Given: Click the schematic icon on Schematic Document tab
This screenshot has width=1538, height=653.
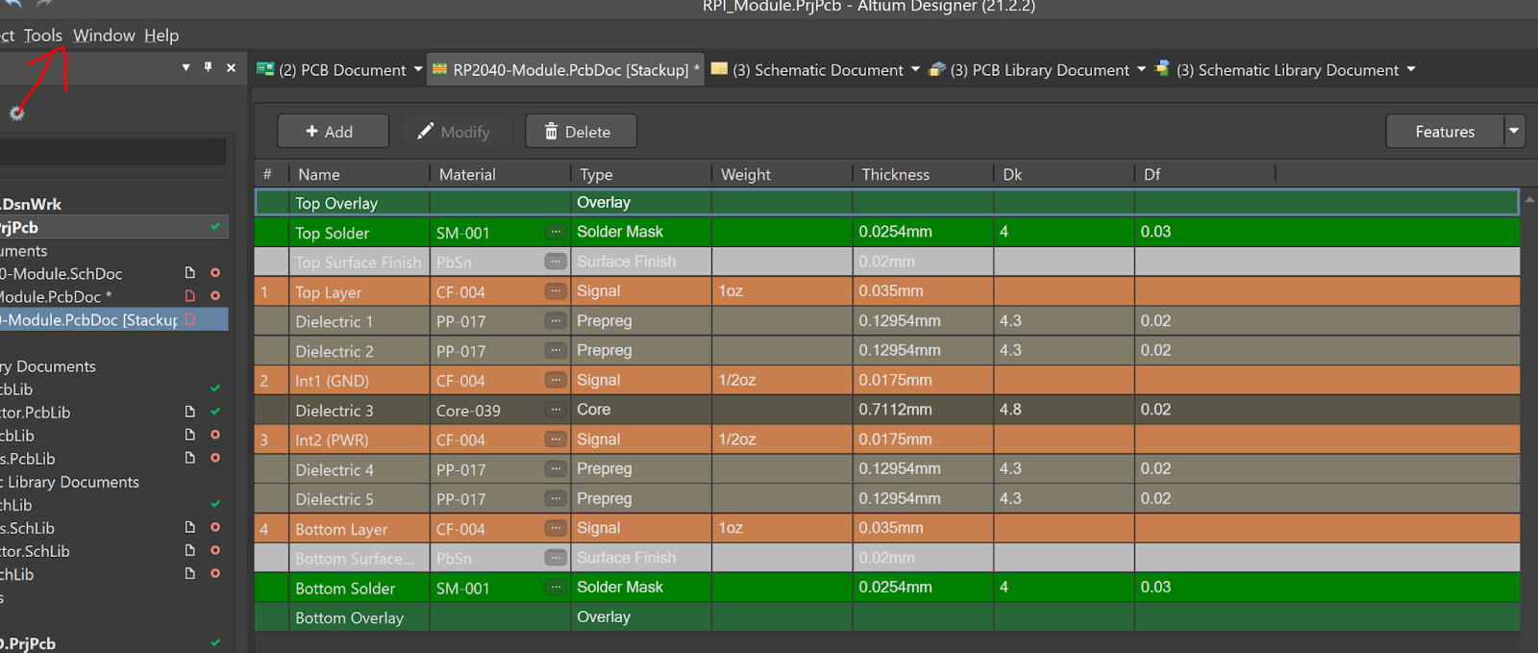Looking at the screenshot, I should 719,69.
